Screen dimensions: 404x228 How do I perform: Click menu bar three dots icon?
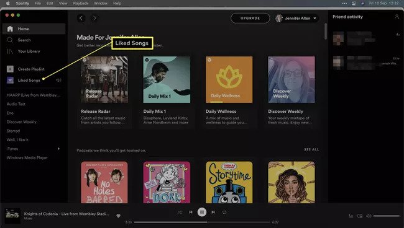pos(344,3)
